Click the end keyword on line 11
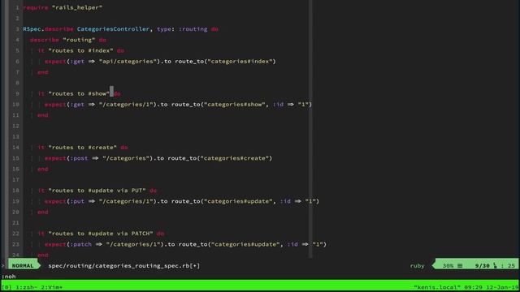 43,115
